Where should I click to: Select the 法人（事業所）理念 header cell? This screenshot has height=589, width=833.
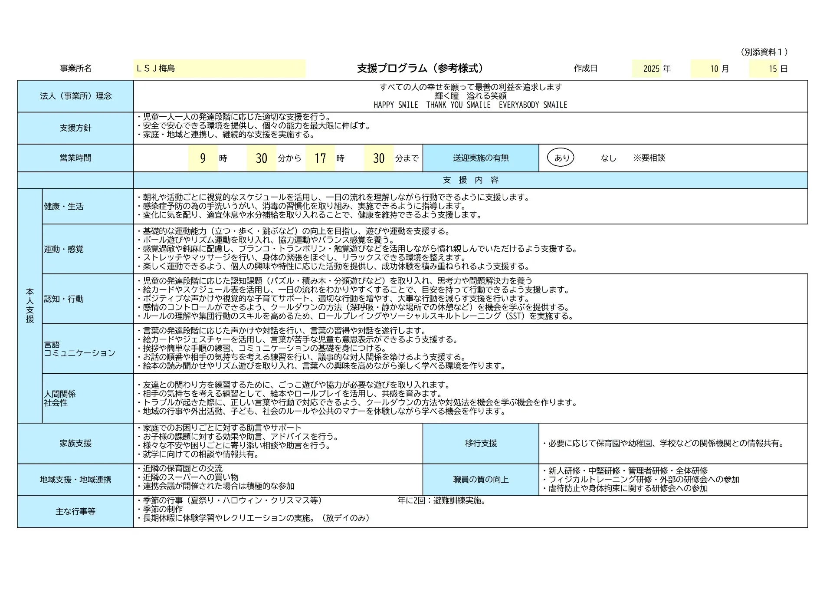75,96
